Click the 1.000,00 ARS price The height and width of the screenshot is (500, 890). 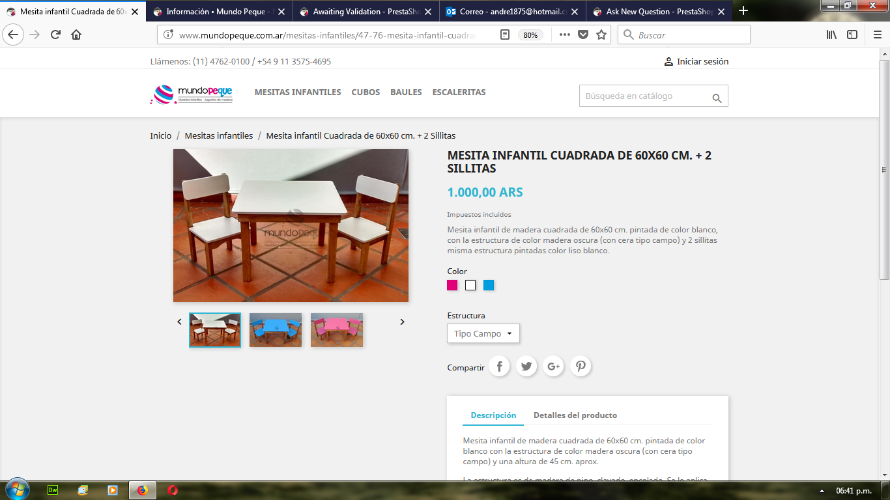point(485,192)
